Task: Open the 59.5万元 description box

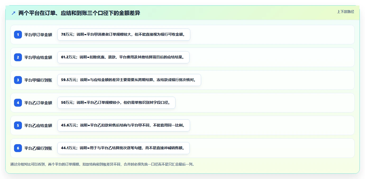Action: [129, 80]
